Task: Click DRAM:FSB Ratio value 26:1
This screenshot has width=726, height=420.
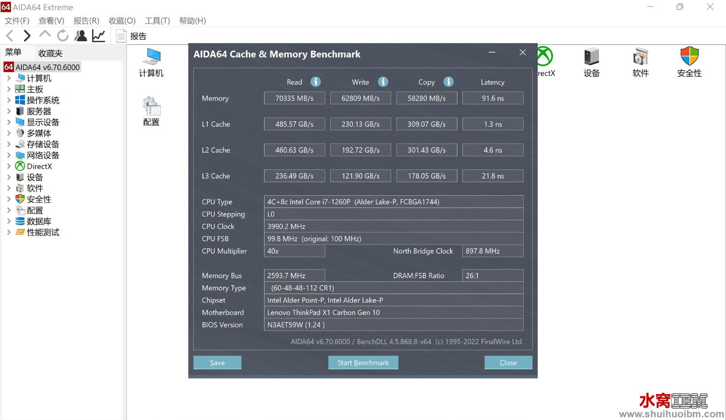Action: (493, 275)
